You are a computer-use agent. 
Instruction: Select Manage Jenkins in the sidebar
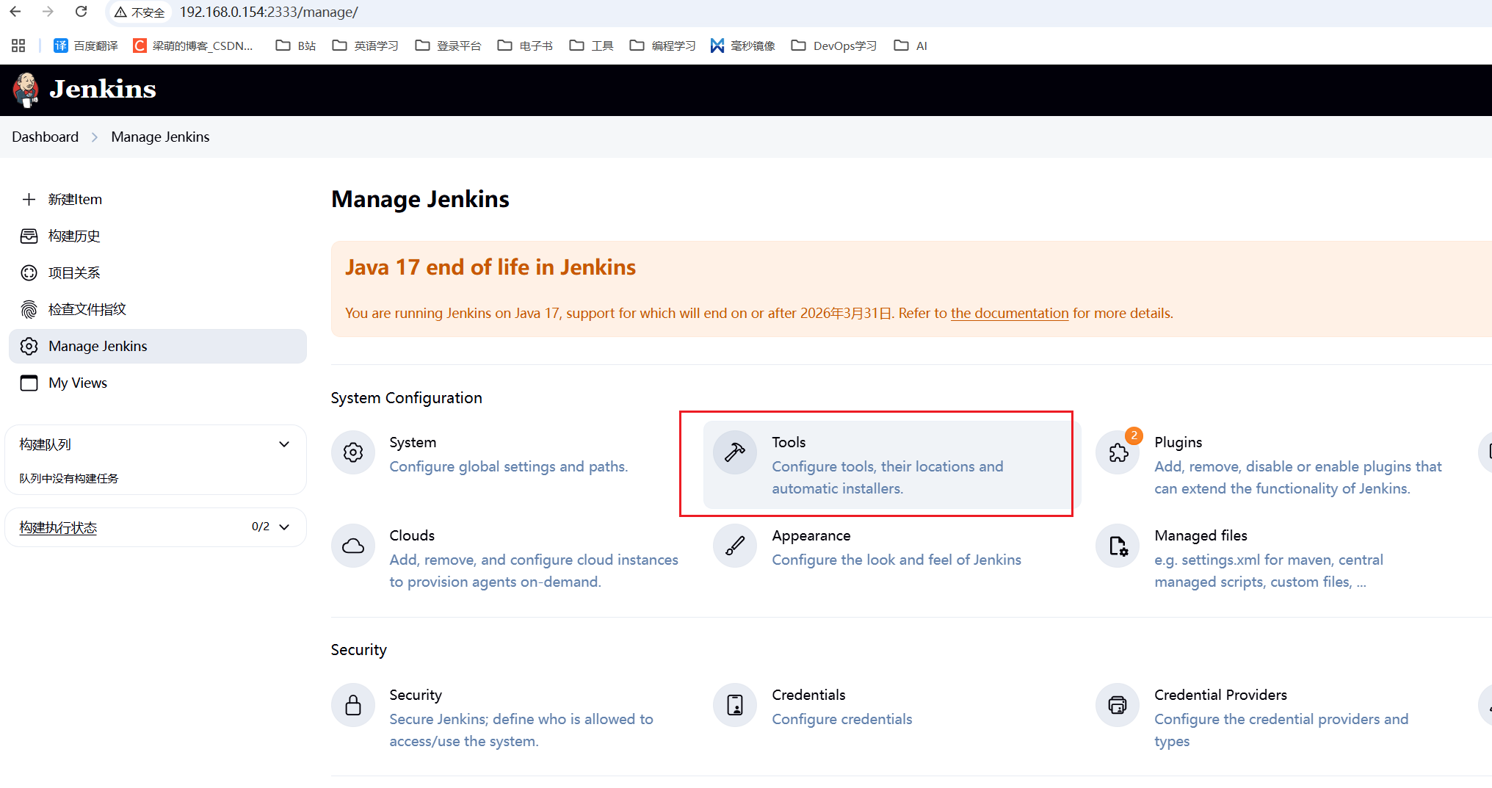point(158,346)
